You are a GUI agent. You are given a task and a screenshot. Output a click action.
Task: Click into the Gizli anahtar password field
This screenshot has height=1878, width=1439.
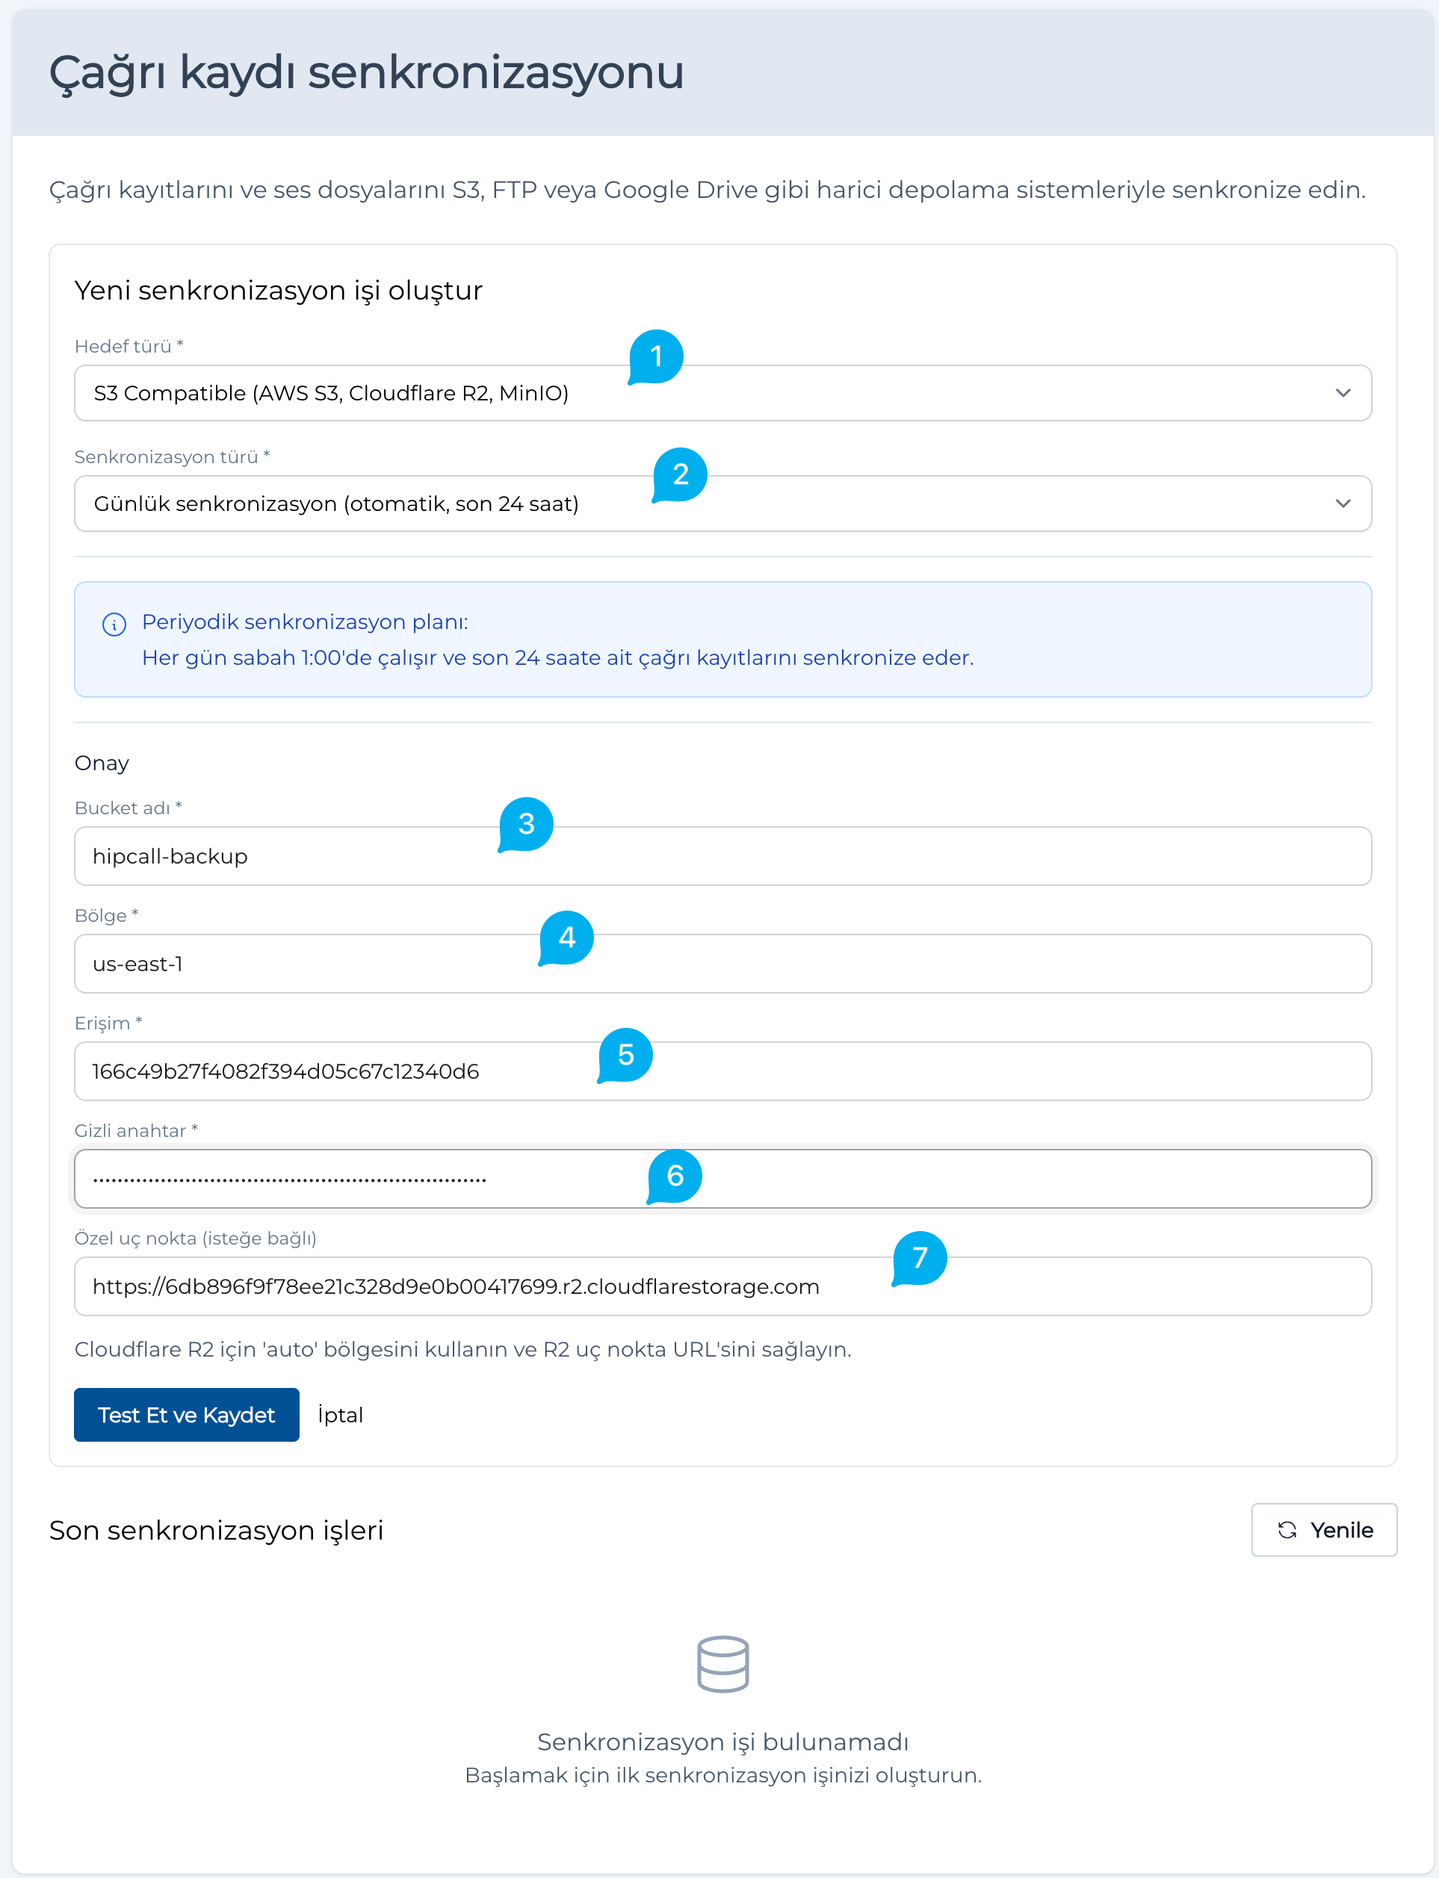(x=723, y=1180)
